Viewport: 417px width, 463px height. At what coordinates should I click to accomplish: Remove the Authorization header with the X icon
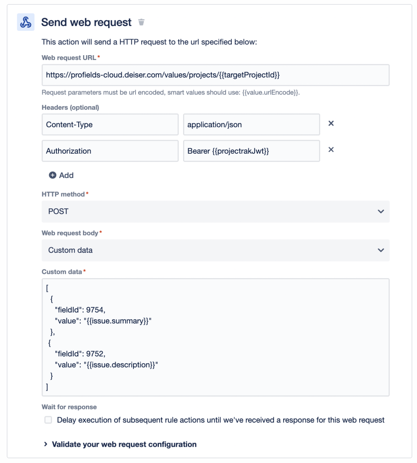pos(332,150)
